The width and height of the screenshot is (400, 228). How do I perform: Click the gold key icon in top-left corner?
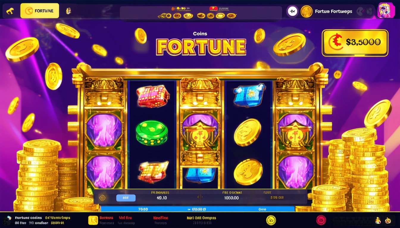click(10, 11)
